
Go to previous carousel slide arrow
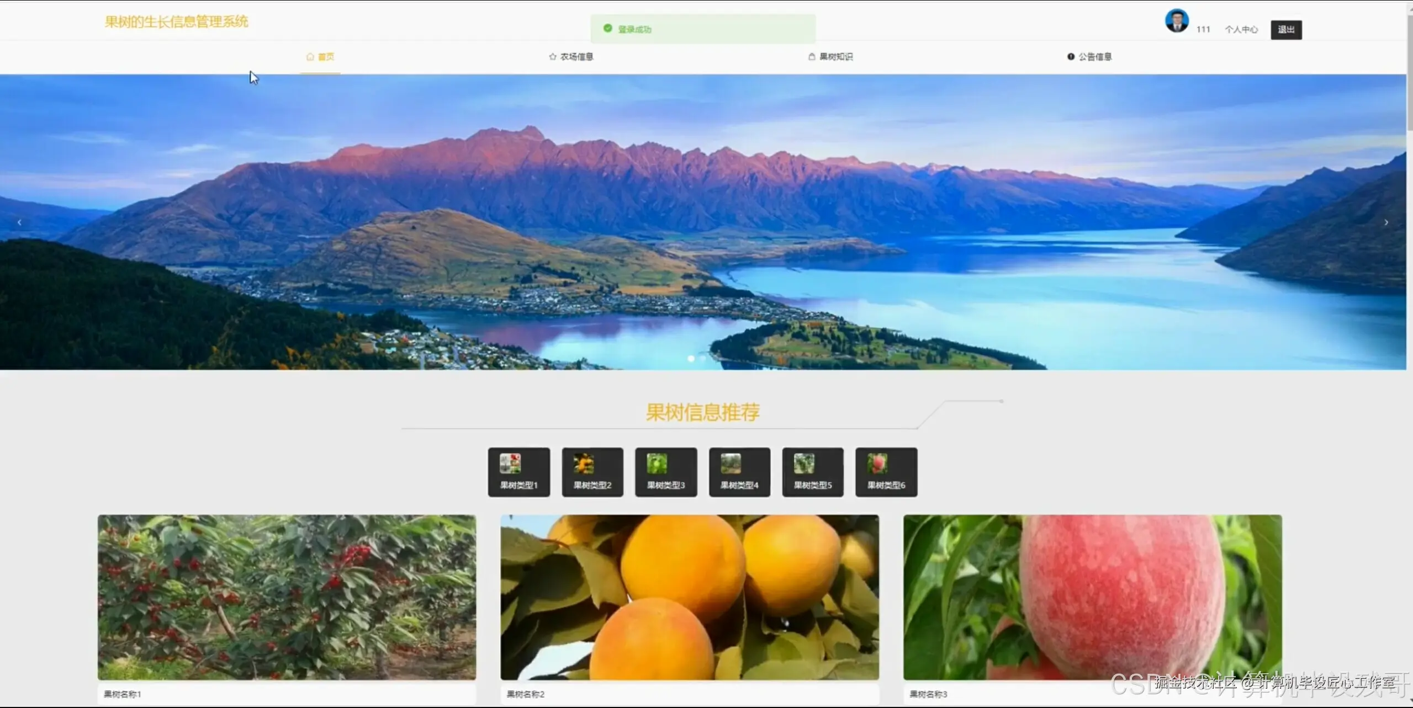pos(19,222)
